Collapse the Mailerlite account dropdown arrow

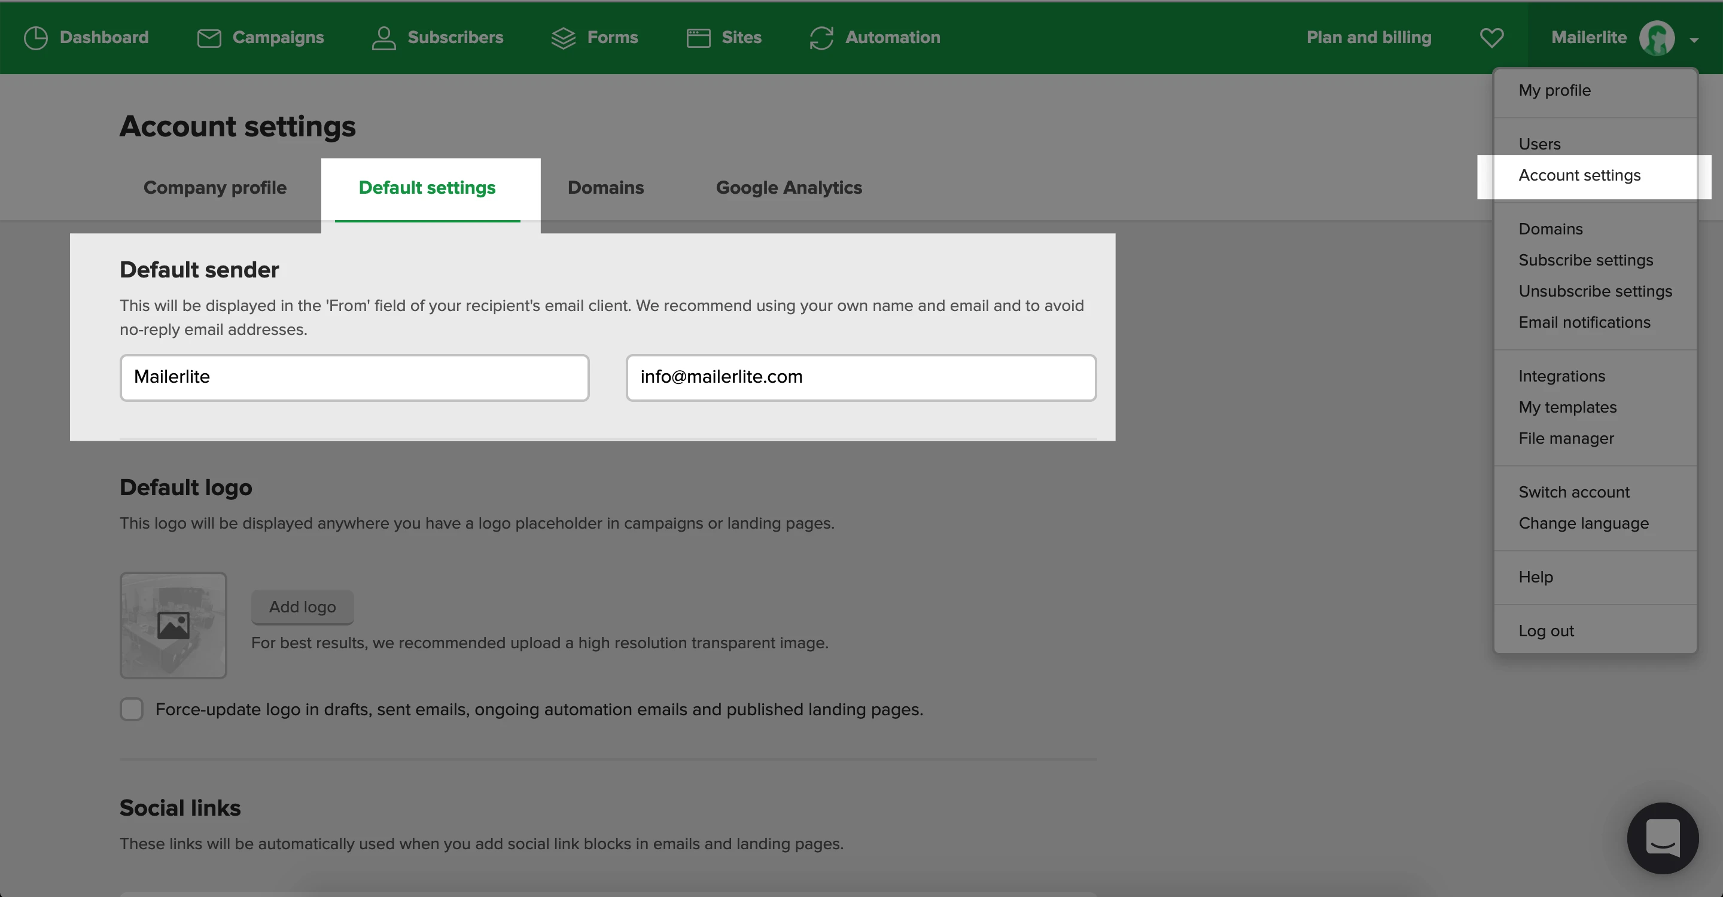(1694, 40)
